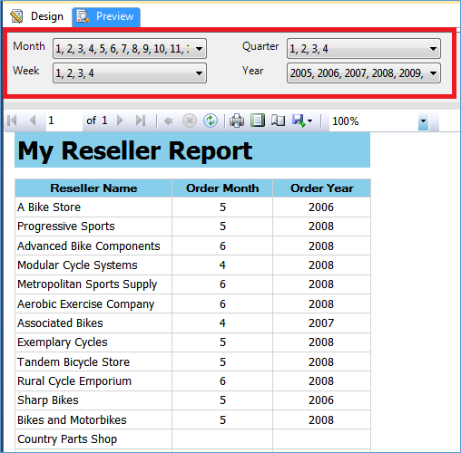This screenshot has width=461, height=453.
Task: Select the Tandem Bicycle Store cell
Action: [93, 361]
